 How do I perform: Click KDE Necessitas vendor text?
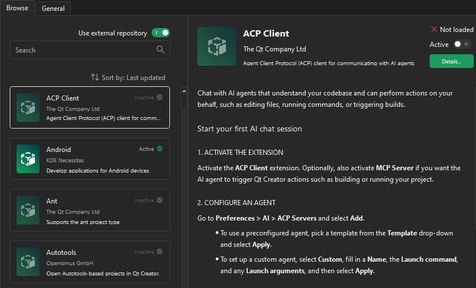[x=65, y=161]
